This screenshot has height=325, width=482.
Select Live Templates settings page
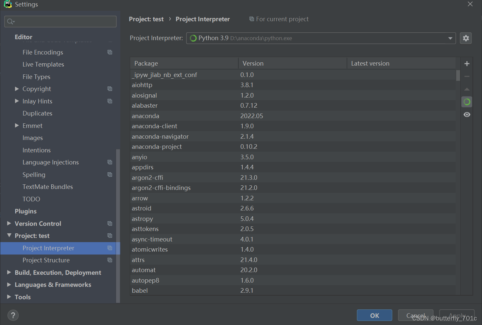[x=43, y=64]
